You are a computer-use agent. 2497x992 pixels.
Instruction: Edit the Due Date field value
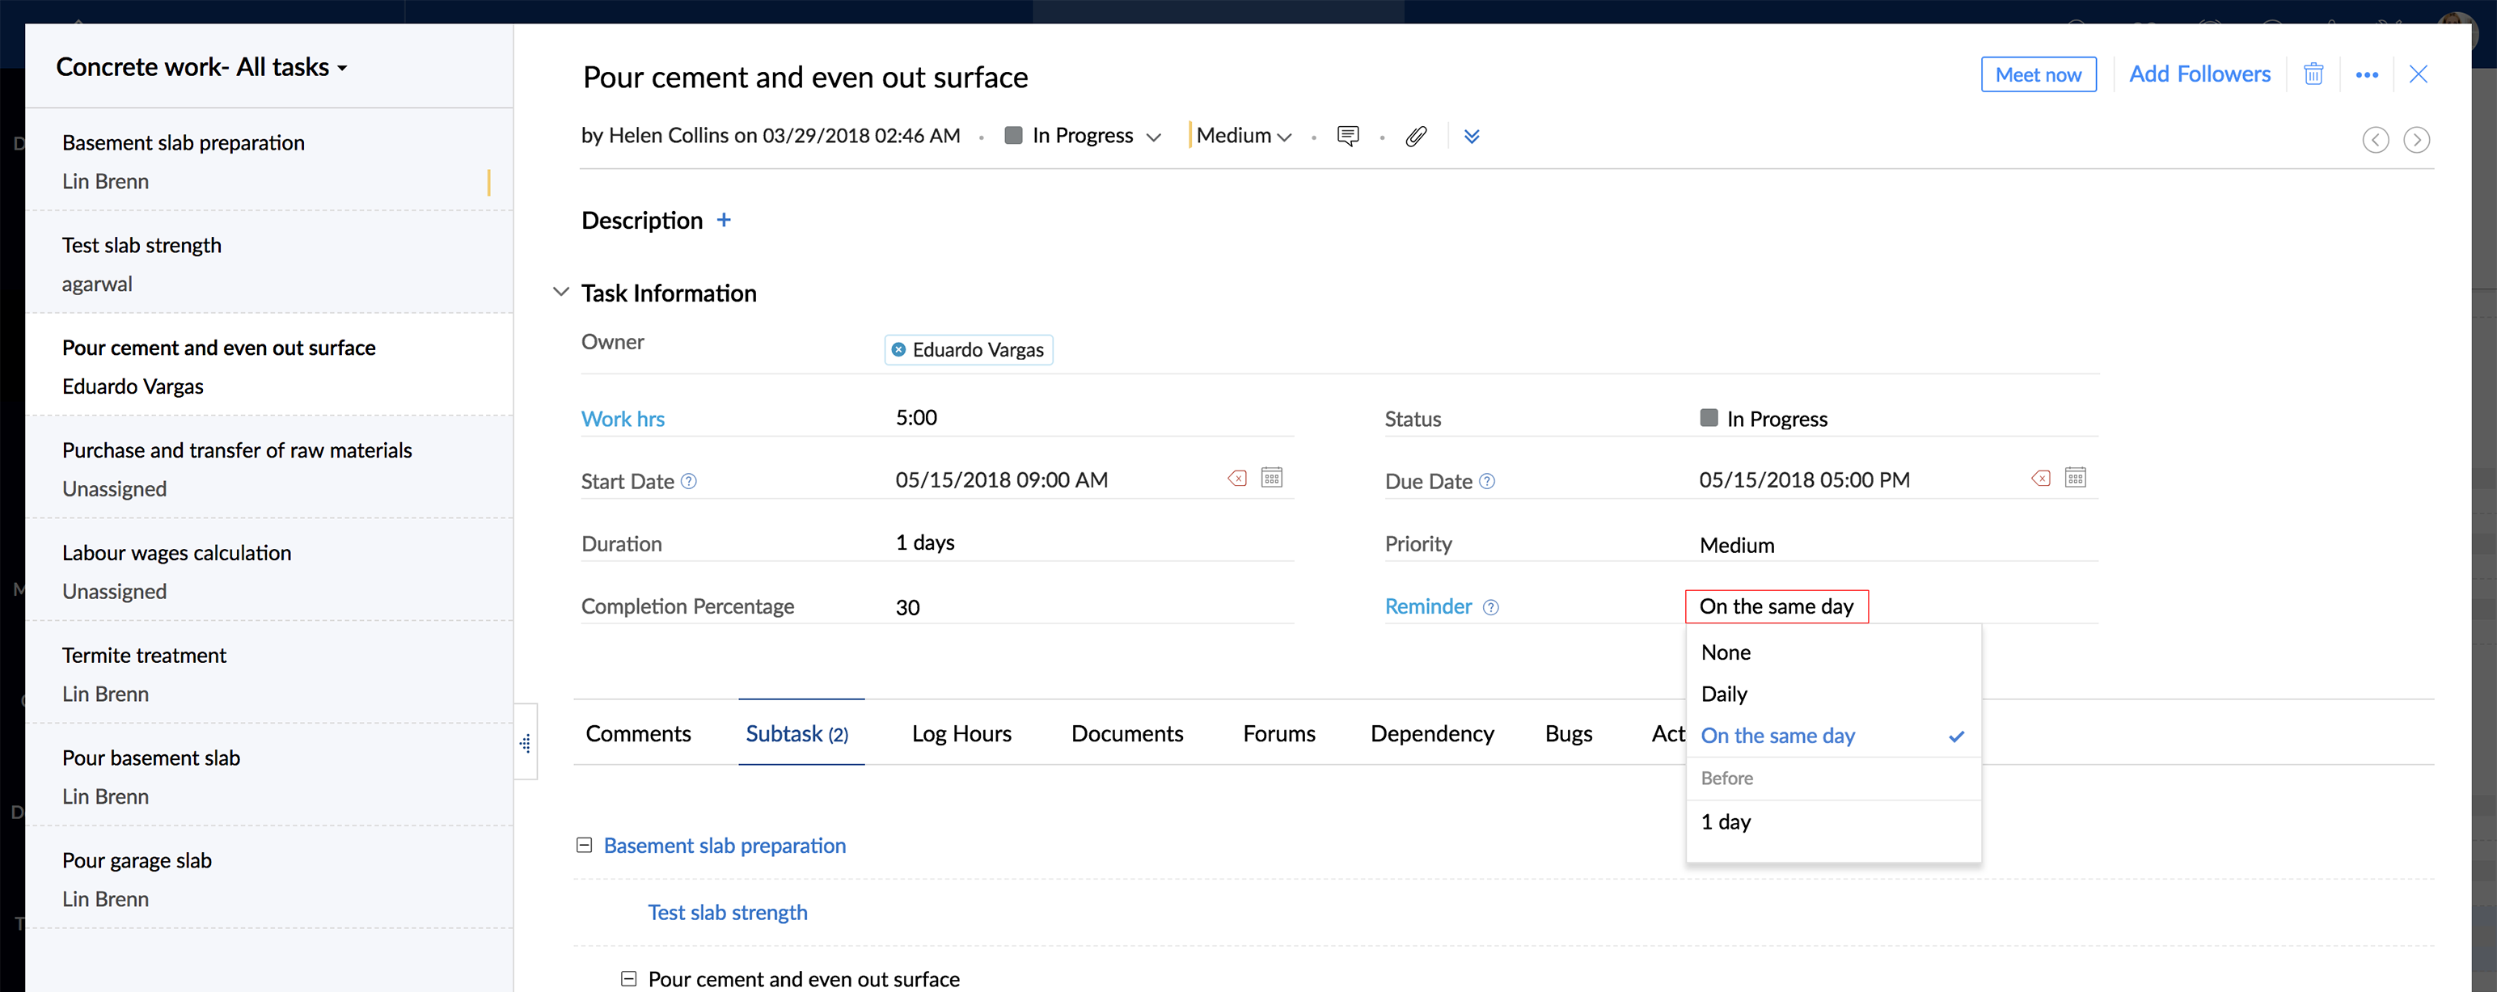tap(1804, 479)
